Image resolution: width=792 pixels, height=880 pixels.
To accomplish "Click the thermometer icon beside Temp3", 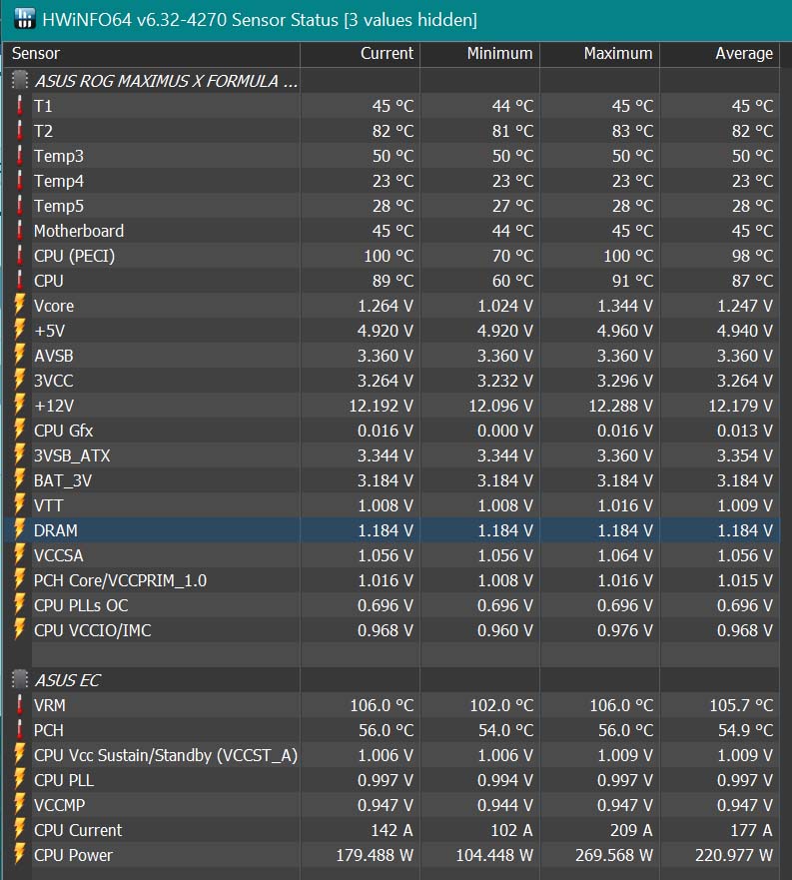I will point(20,156).
